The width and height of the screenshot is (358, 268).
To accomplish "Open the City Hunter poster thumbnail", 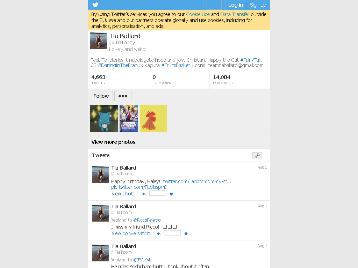I will point(129,119).
